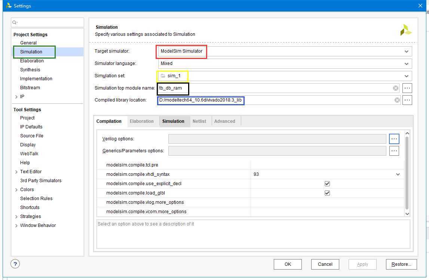Select WebTalk settings page
The width and height of the screenshot is (429, 280).
[x=29, y=154]
